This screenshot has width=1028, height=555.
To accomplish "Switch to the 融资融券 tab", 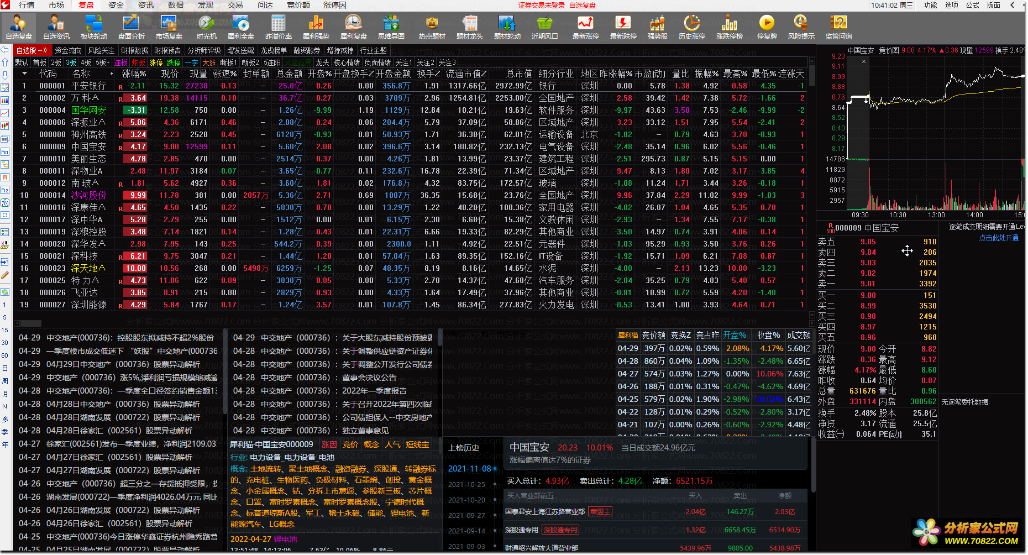I will coord(307,50).
